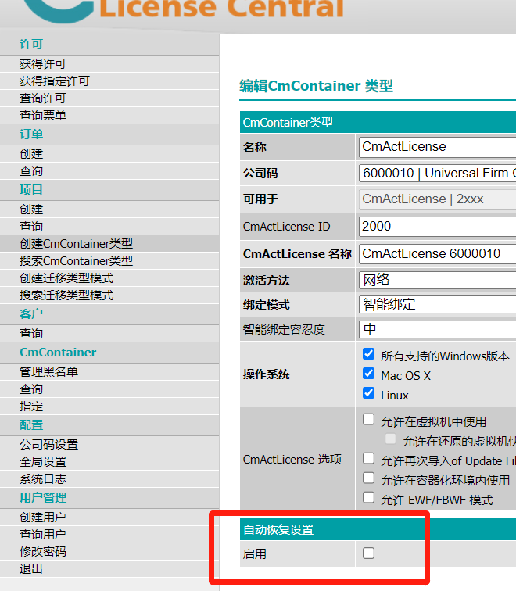Click the 订单 section heading
The image size is (516, 591).
31,134
